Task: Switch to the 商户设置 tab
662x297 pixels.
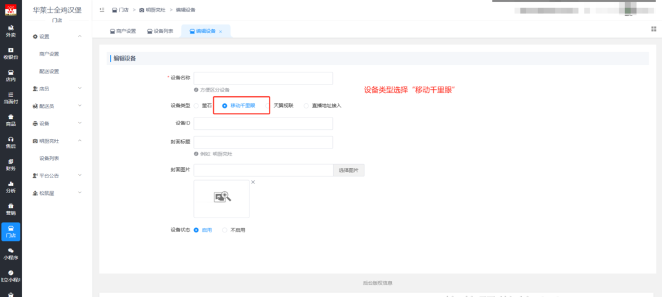Action: (x=123, y=31)
